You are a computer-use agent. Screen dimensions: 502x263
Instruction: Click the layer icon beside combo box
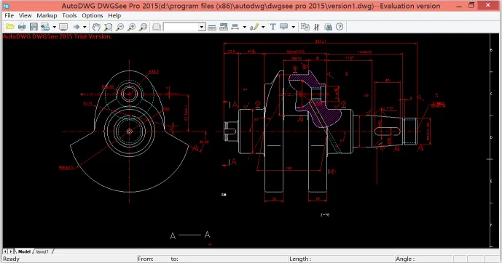(x=157, y=27)
